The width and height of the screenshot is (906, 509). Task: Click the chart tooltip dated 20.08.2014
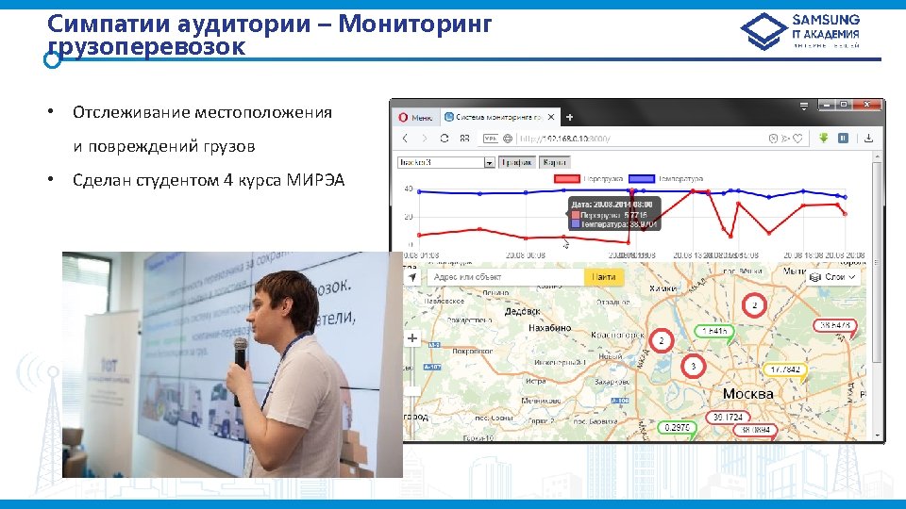pyautogui.click(x=614, y=214)
